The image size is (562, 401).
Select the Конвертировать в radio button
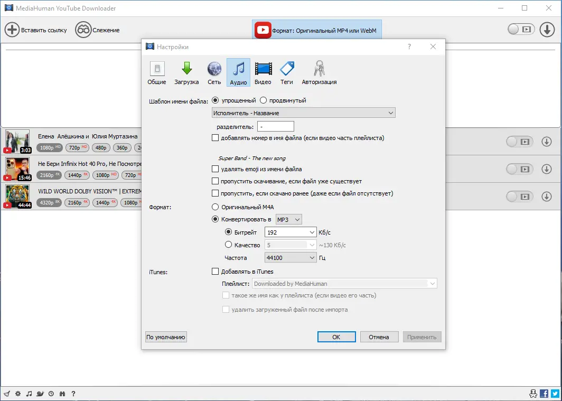pyautogui.click(x=215, y=219)
